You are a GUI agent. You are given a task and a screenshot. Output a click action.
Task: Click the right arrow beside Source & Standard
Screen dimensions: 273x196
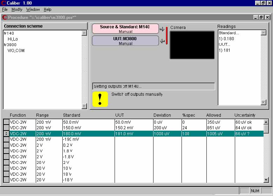point(162,29)
